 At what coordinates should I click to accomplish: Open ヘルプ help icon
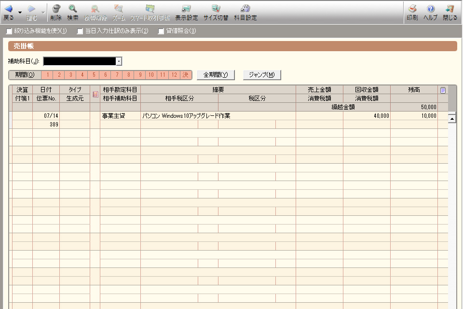(431, 9)
